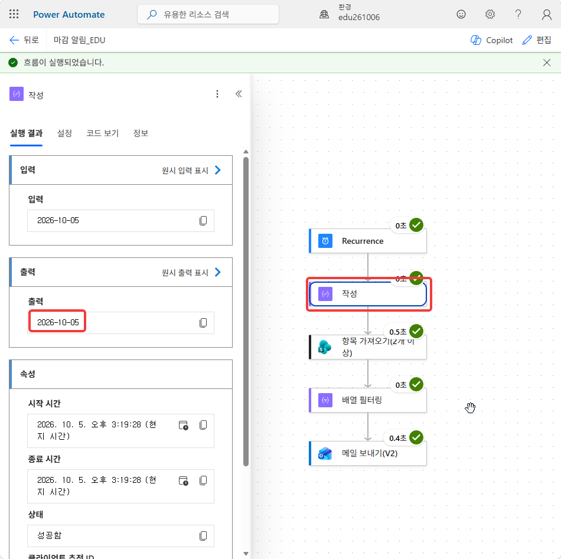
Task: Click the details panel vertical scrollbar
Action: tap(246, 311)
